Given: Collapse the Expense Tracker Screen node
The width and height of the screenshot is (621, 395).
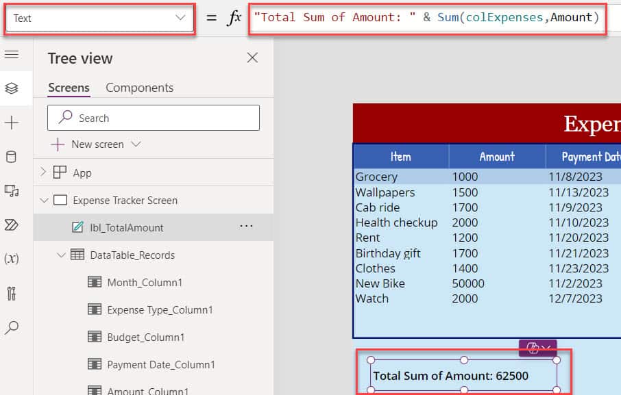Looking at the screenshot, I should pyautogui.click(x=44, y=200).
